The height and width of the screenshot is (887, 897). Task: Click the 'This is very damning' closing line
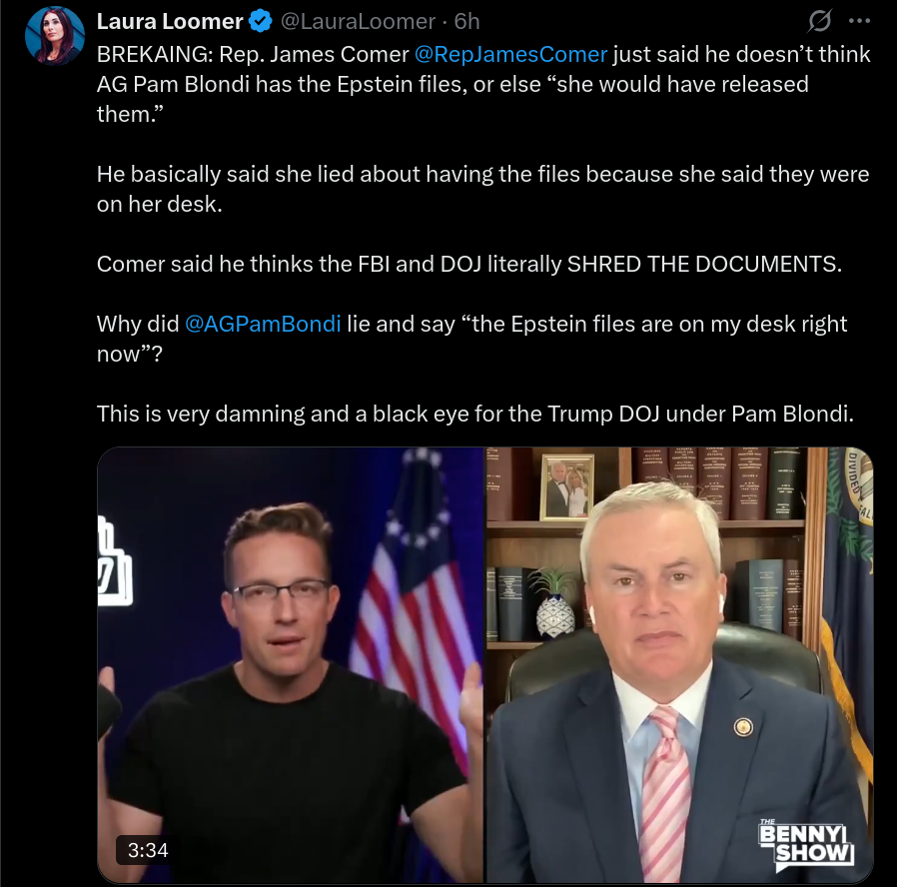coord(474,415)
